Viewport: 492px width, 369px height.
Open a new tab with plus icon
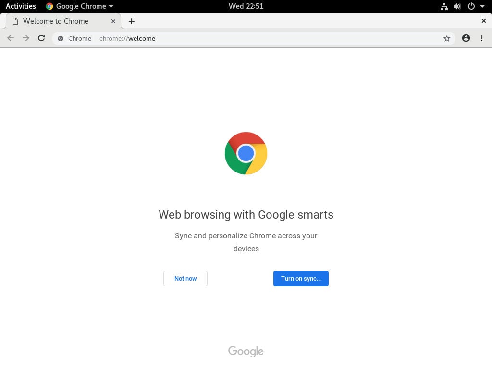point(132,21)
